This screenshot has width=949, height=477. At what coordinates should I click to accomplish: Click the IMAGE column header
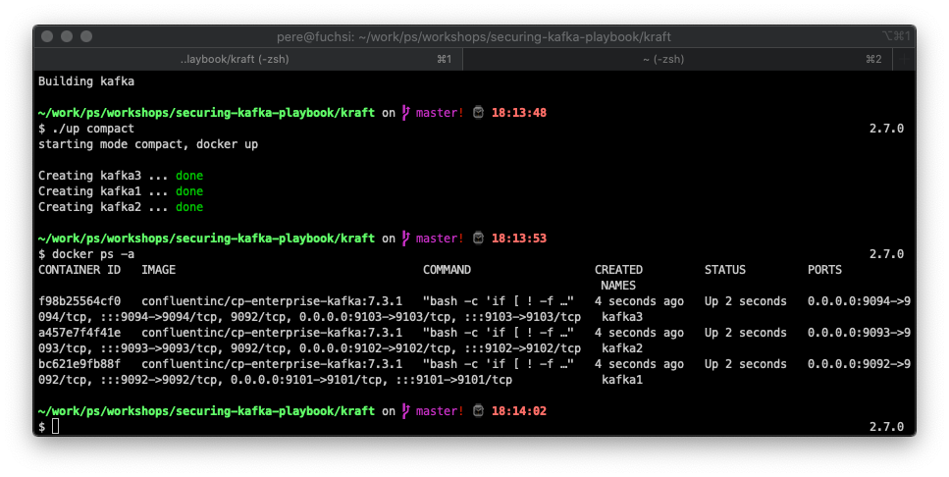coord(159,270)
